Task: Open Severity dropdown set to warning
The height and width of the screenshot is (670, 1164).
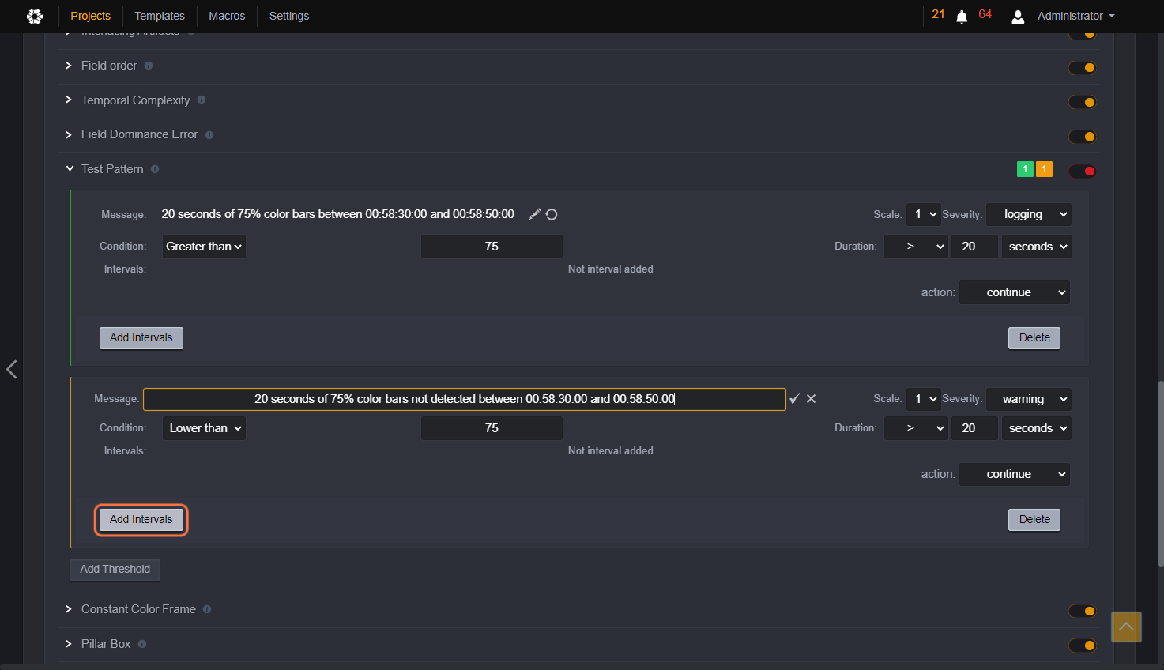Action: pyautogui.click(x=1029, y=399)
